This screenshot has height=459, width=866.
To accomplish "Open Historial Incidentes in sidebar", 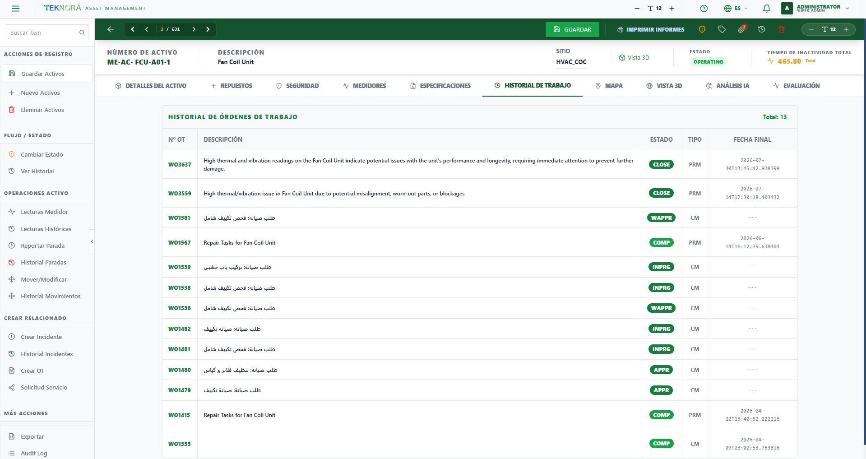I will (47, 354).
